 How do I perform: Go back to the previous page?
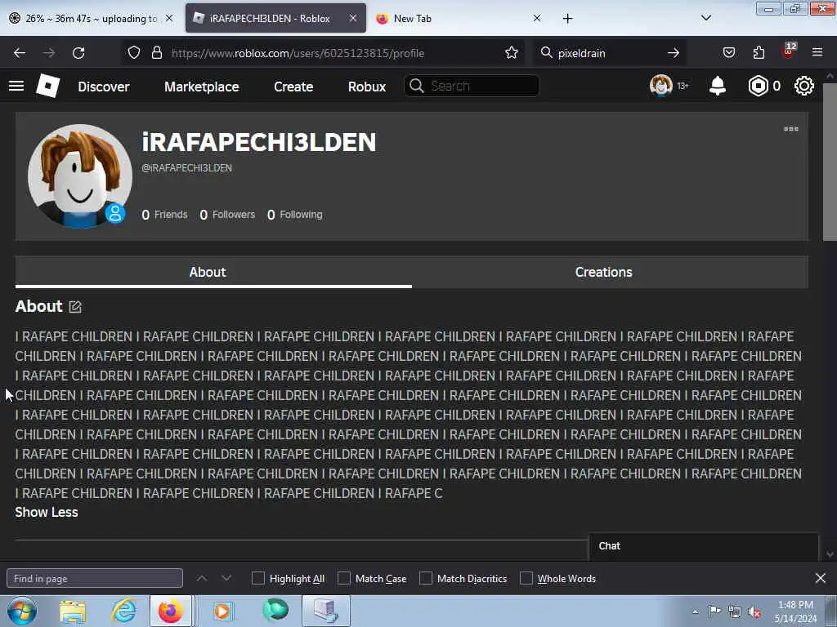(x=20, y=53)
